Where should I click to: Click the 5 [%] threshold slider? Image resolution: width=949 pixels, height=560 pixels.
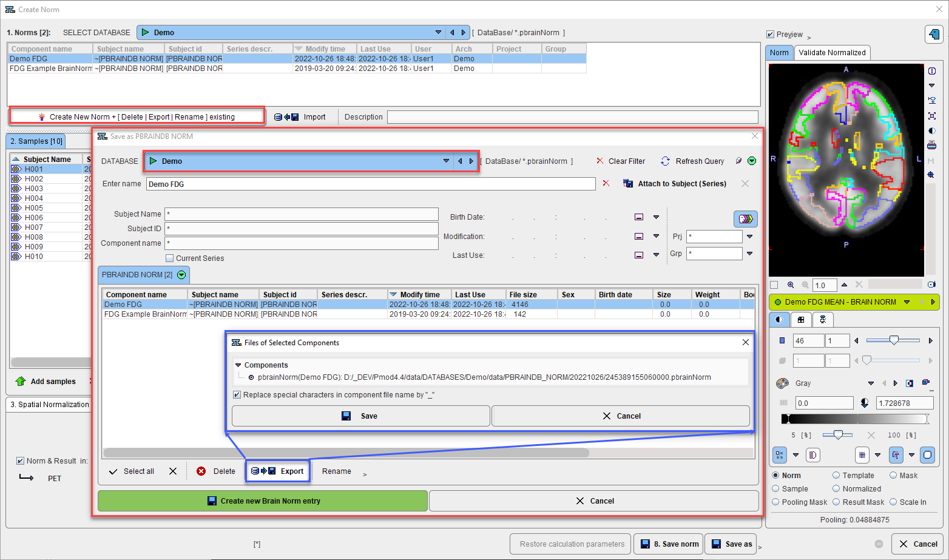pyautogui.click(x=838, y=435)
